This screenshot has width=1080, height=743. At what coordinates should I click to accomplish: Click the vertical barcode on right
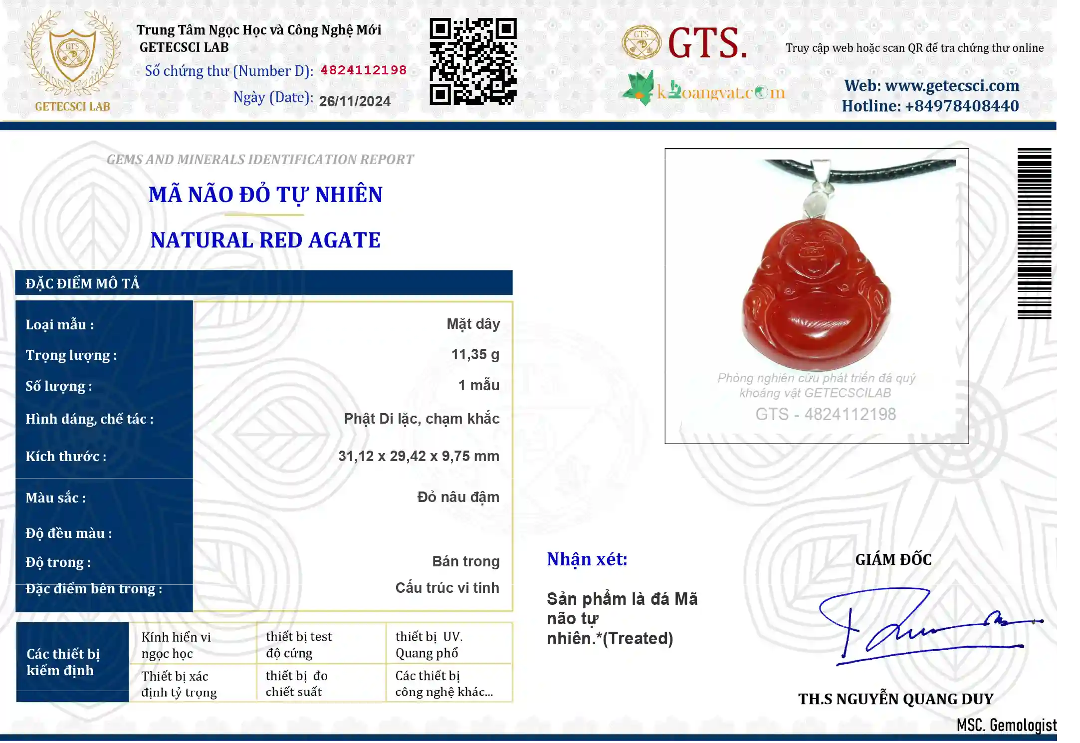[x=1034, y=234]
